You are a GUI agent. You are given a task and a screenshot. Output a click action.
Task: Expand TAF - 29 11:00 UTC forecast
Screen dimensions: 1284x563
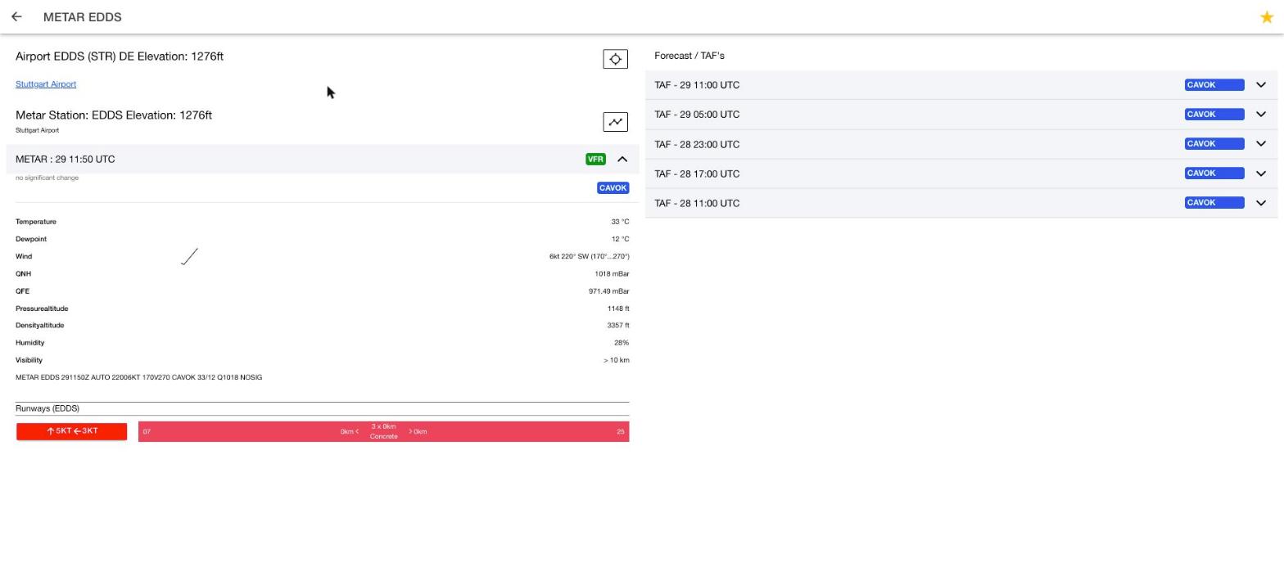(x=1261, y=85)
